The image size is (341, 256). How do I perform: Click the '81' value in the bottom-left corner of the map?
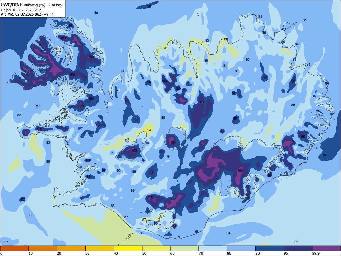(6, 242)
